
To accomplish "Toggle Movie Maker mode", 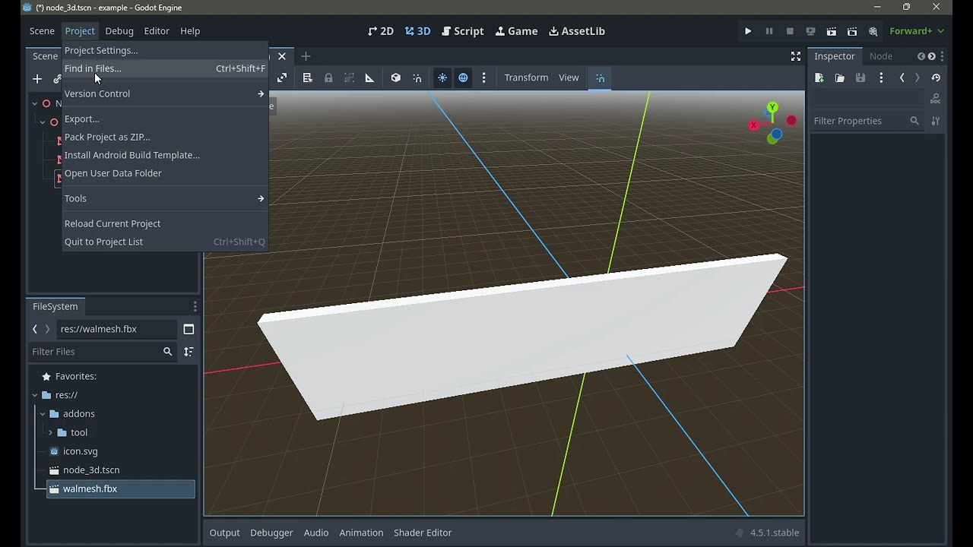I will click(x=873, y=31).
